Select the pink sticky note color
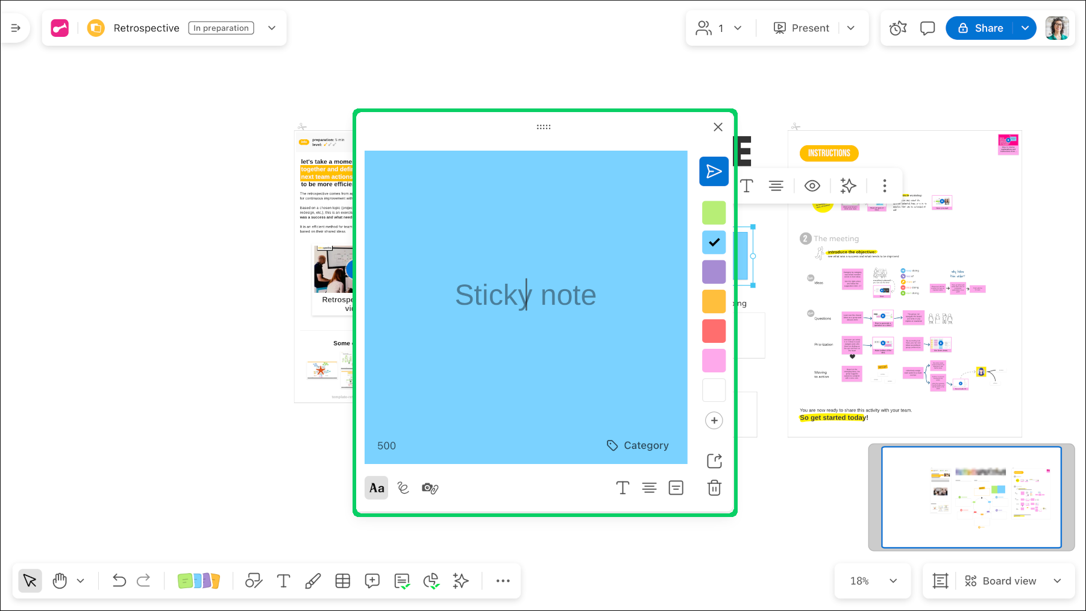Viewport: 1086px width, 611px height. (x=714, y=360)
